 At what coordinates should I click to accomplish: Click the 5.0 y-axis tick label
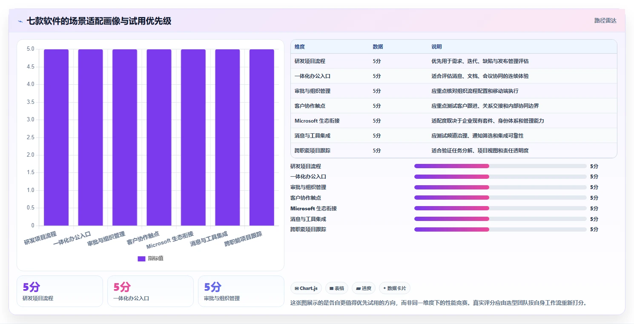pyautogui.click(x=30, y=49)
